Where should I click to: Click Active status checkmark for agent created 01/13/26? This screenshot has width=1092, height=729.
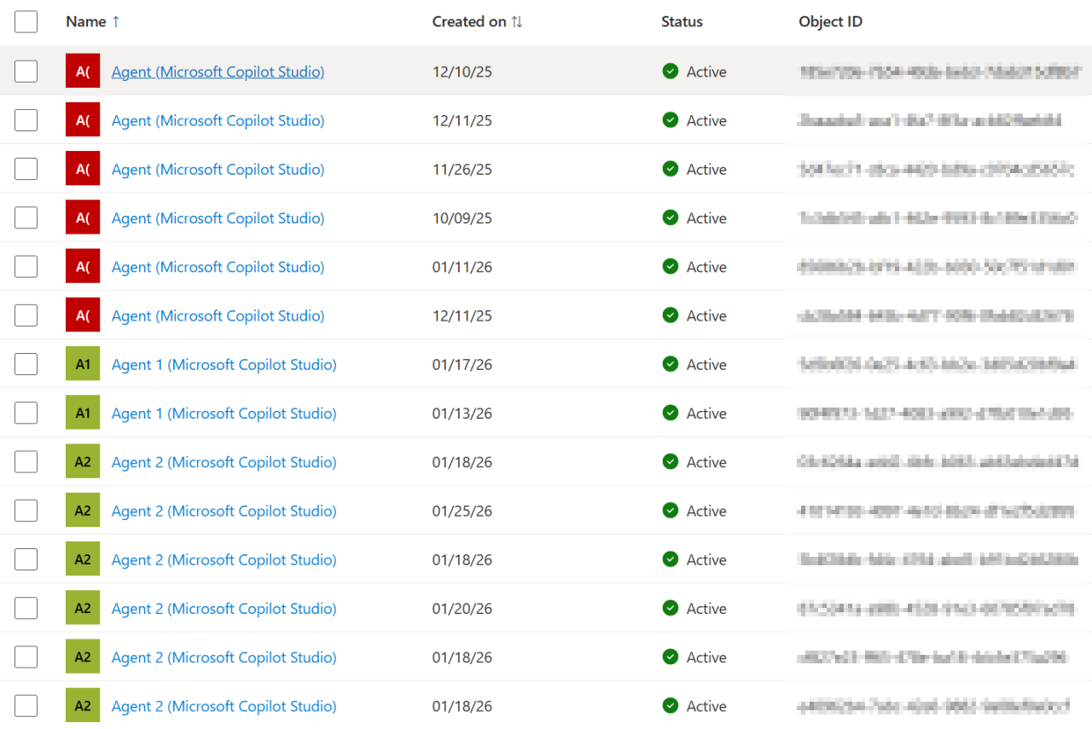point(671,414)
